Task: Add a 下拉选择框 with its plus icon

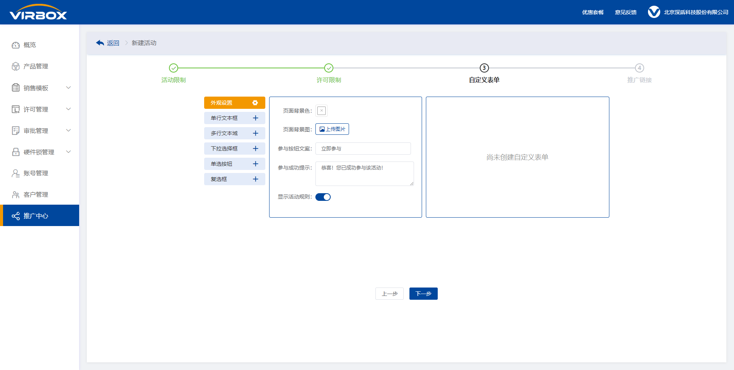Action: pyautogui.click(x=256, y=149)
